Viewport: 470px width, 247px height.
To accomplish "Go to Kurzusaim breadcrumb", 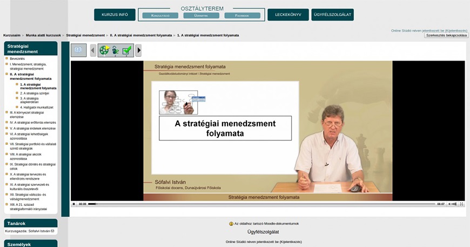I will tap(12, 35).
